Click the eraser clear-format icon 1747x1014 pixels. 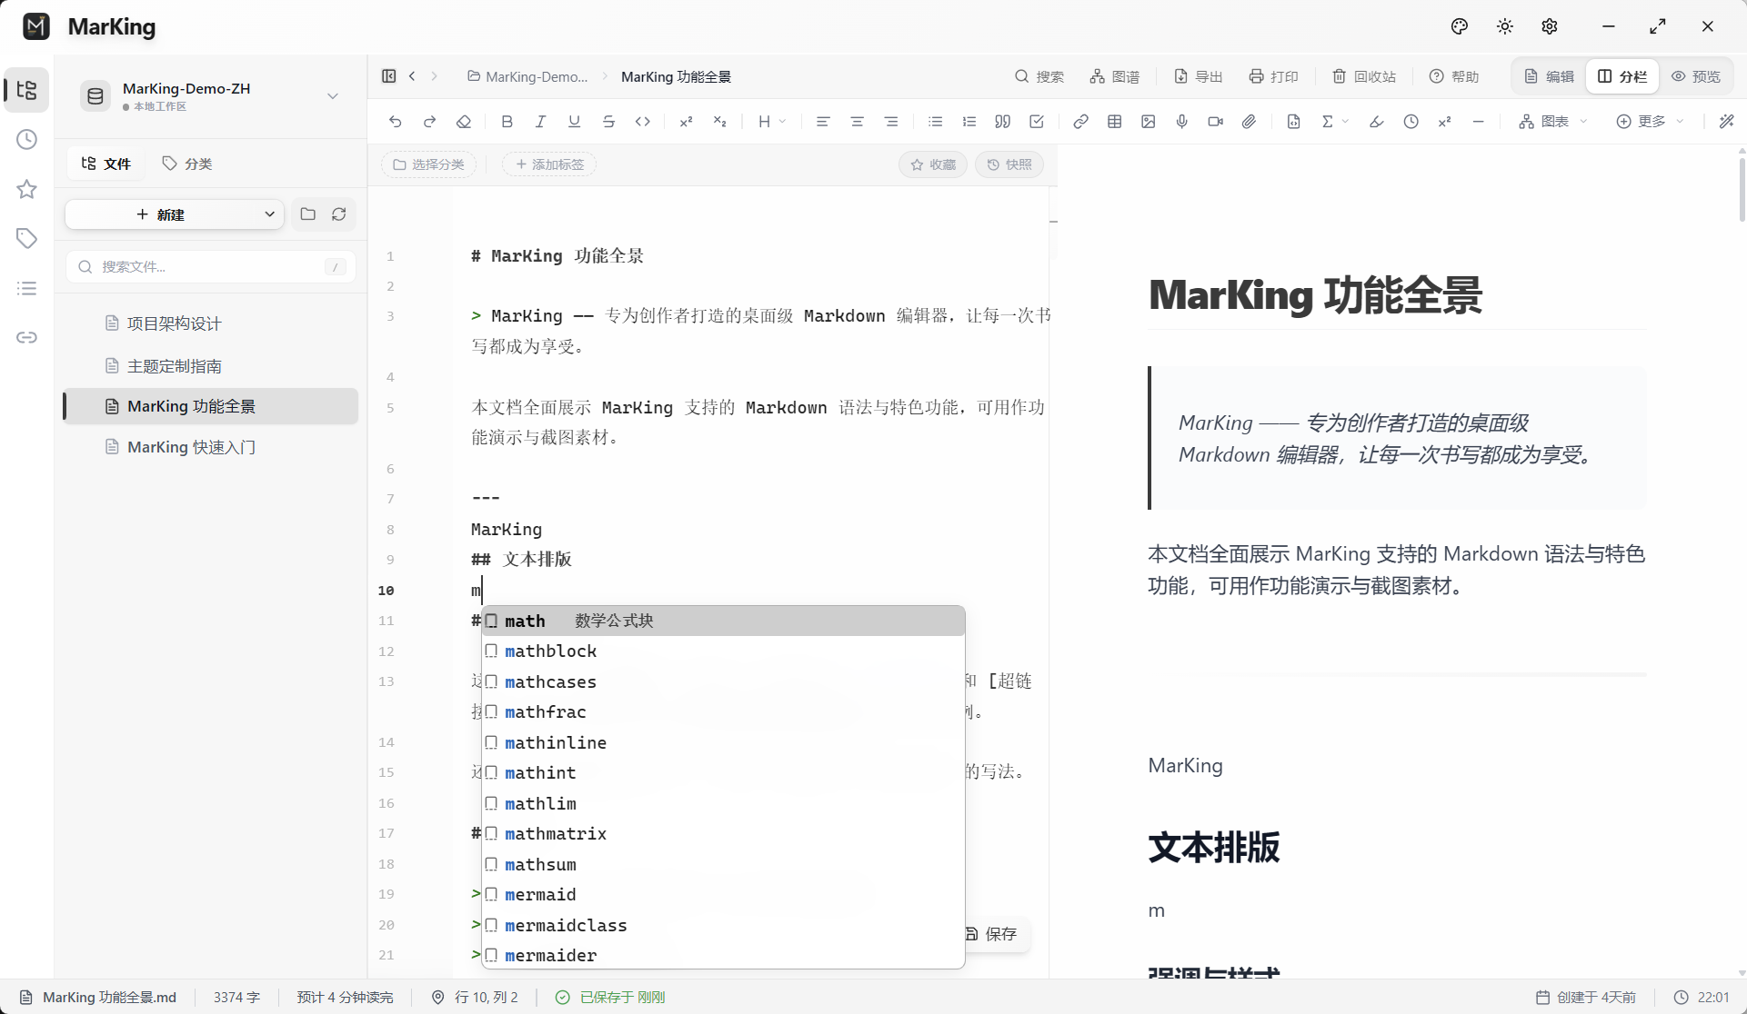464,122
